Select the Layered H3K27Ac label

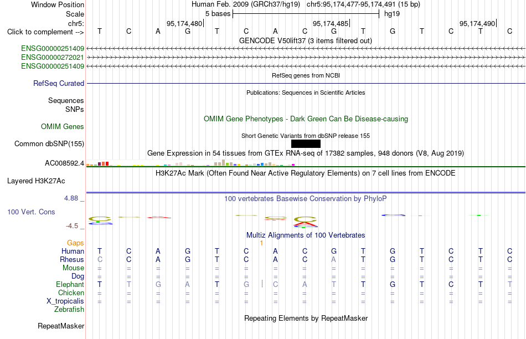pyautogui.click(x=36, y=181)
